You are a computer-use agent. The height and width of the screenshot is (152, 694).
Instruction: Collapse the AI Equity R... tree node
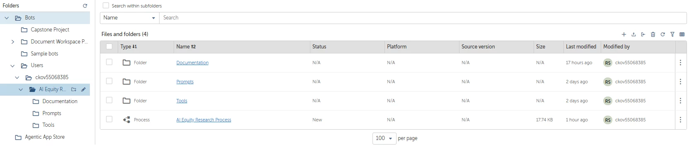[x=21, y=89]
